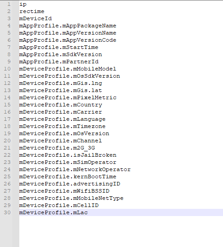Click the mSdkVersion line
The height and width of the screenshot is (247, 223).
[61, 54]
